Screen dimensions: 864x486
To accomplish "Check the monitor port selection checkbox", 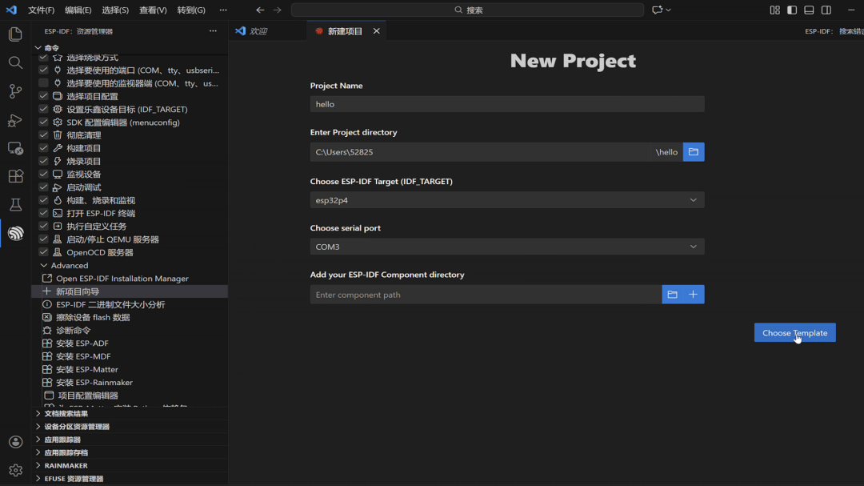I will [x=43, y=83].
